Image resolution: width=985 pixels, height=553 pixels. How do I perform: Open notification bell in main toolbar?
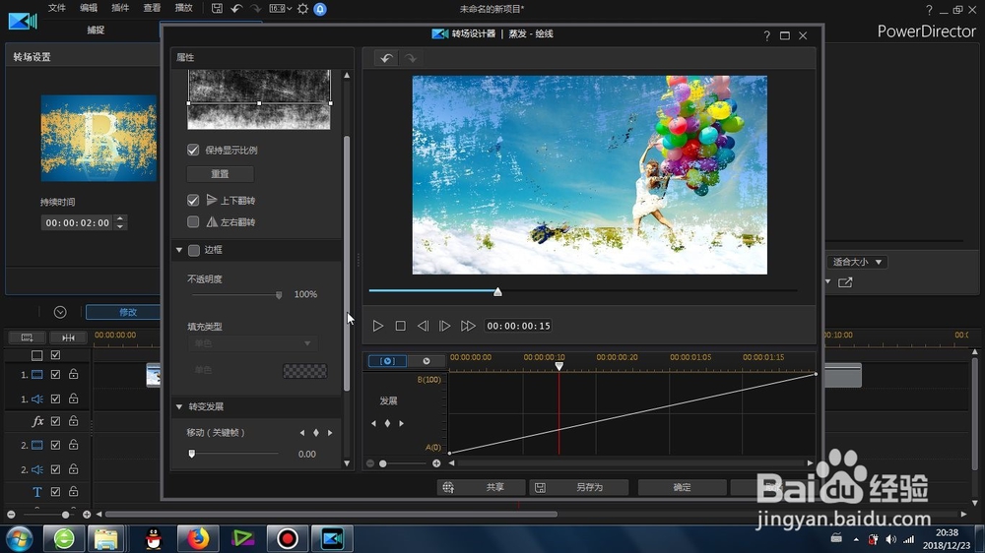pyautogui.click(x=320, y=9)
